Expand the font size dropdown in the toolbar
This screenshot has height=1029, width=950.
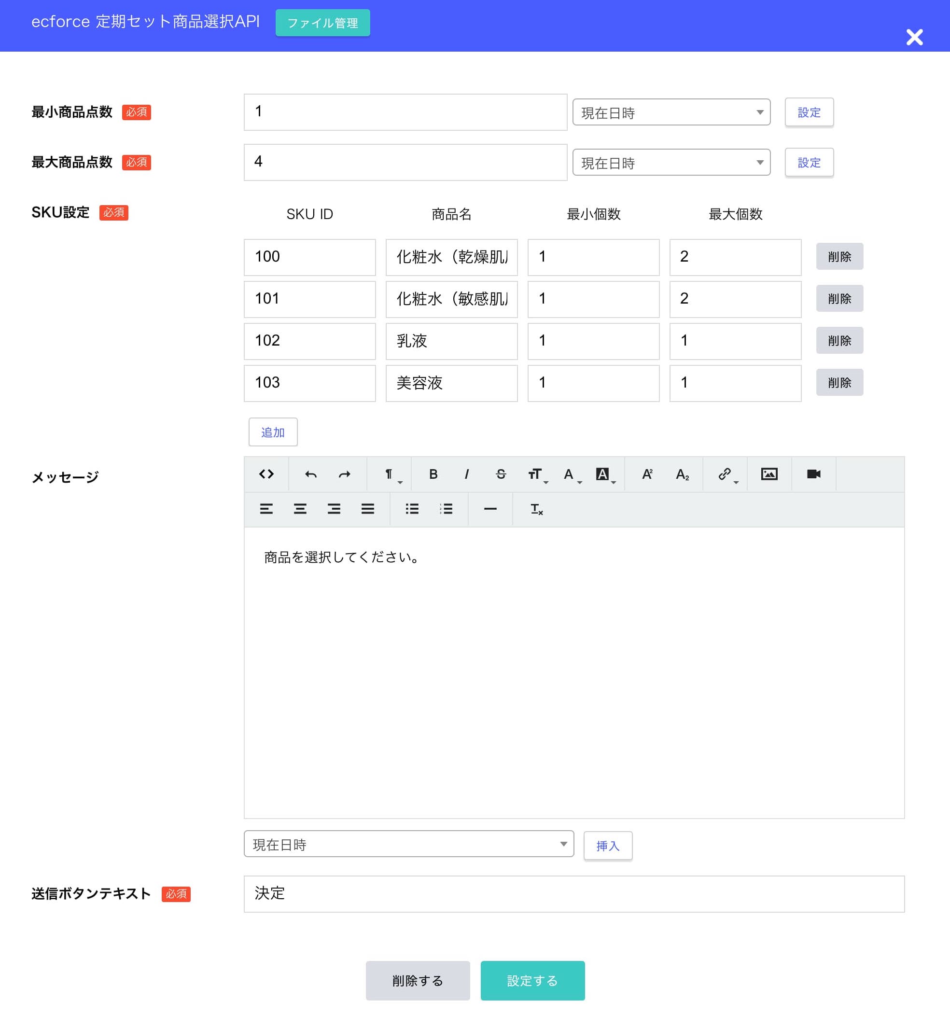tap(536, 474)
